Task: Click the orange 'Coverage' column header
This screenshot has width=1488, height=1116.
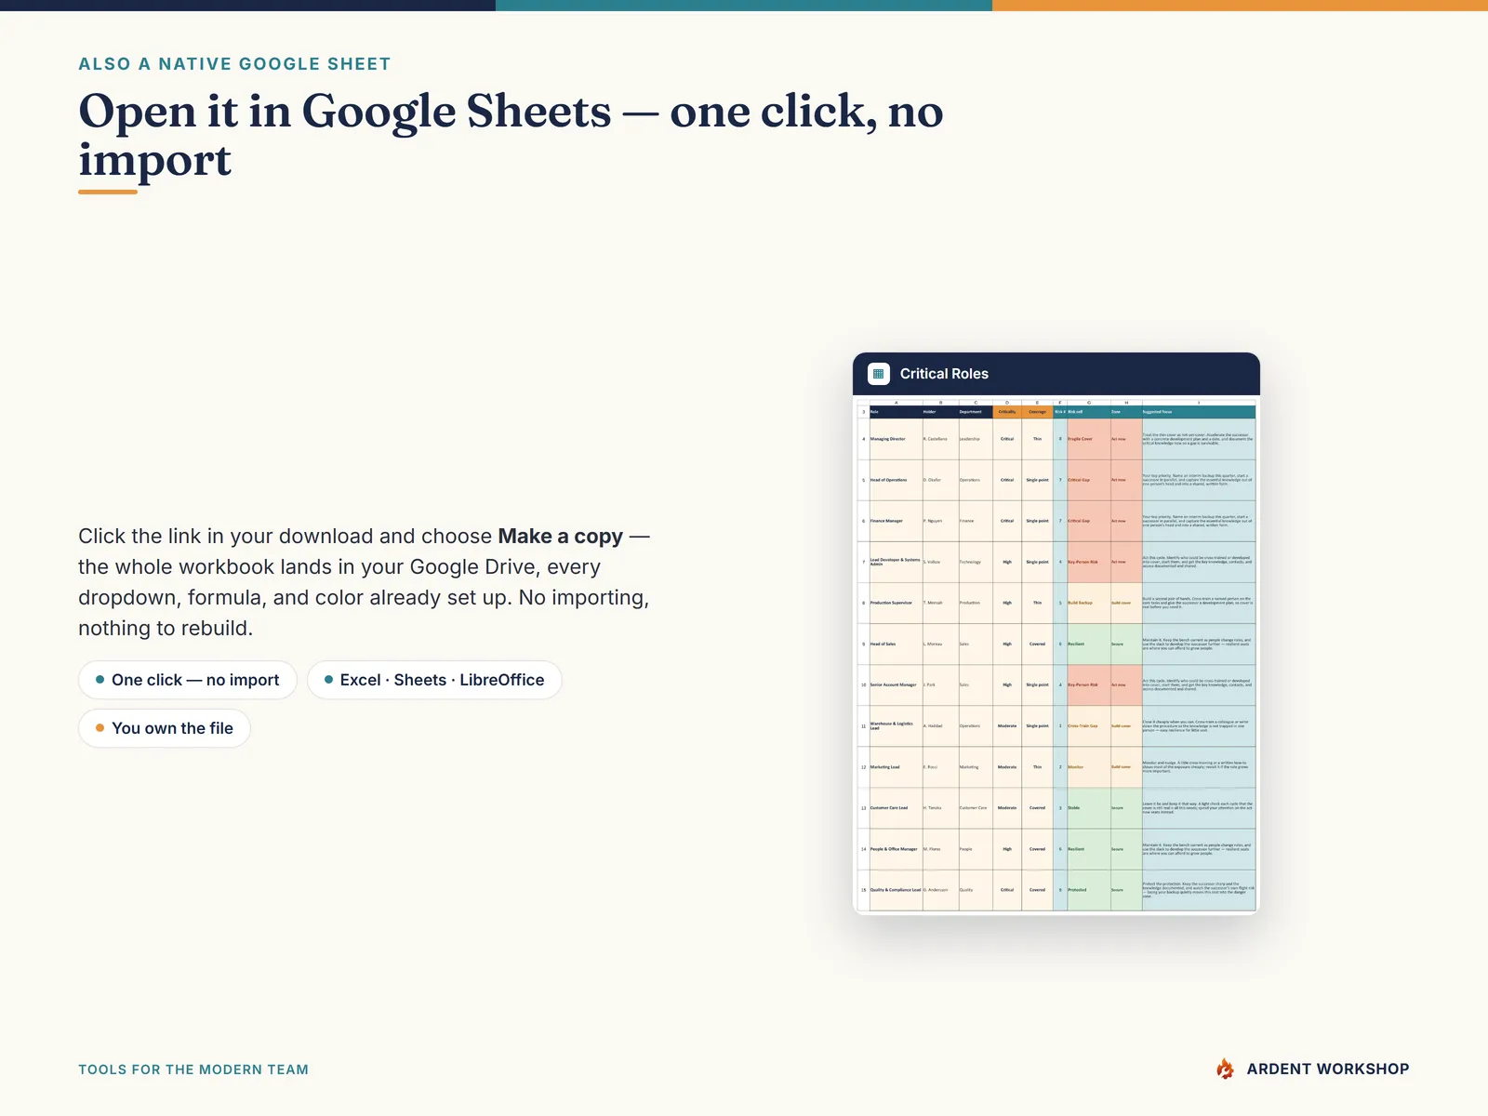Action: coord(1037,412)
